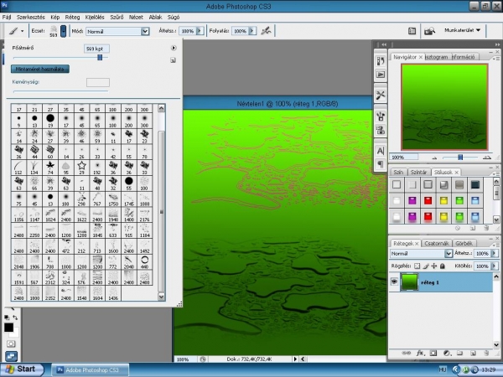Open the options bar Áttetsz. opacity slider arrow
Viewport: 503px width, 377px height.
[200, 31]
